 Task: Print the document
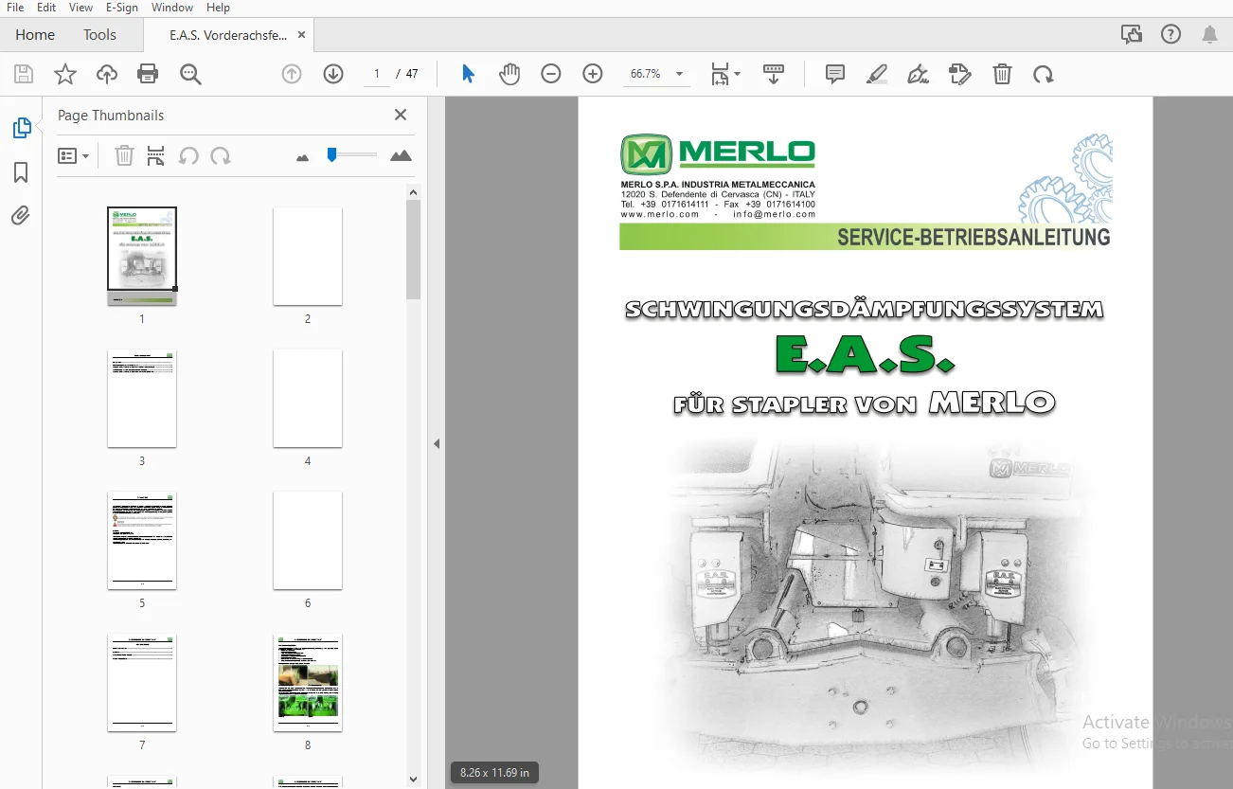tap(148, 74)
